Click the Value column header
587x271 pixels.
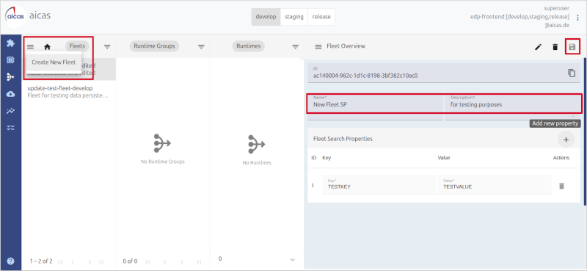coord(444,158)
